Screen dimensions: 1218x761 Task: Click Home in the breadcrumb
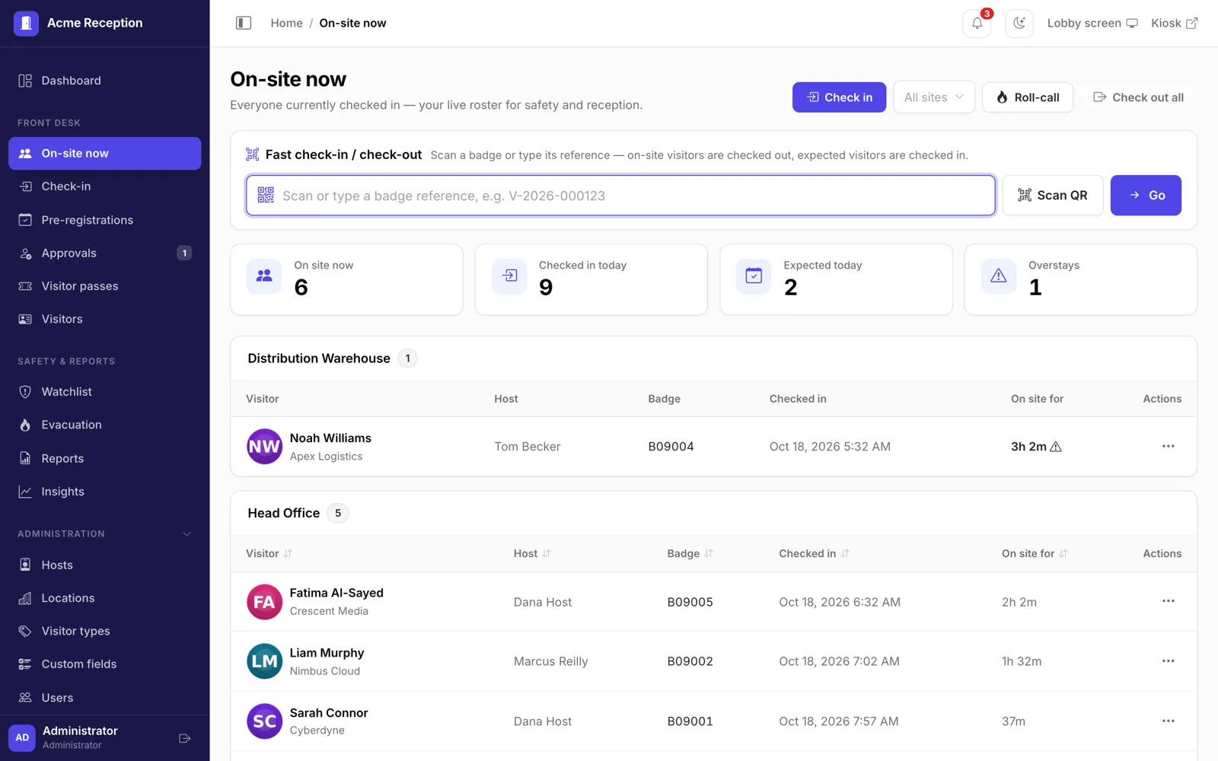(x=286, y=23)
